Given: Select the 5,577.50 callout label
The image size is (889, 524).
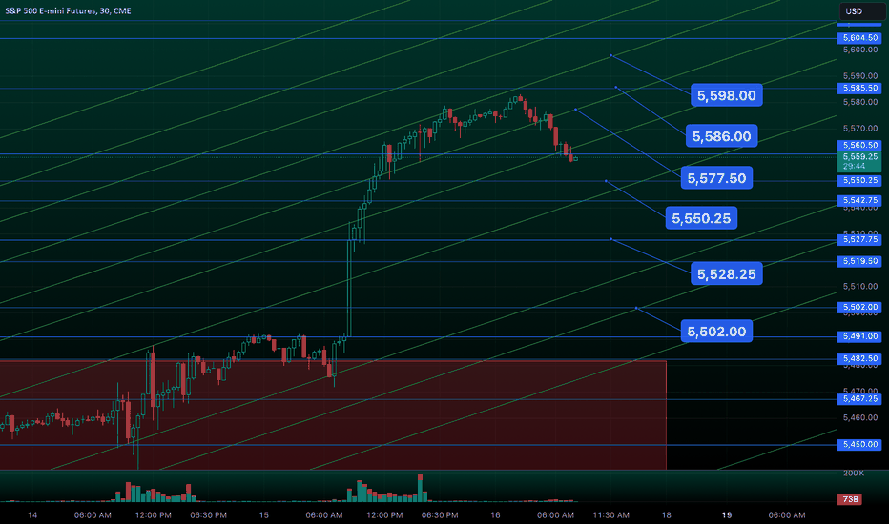Looking at the screenshot, I should [x=716, y=178].
